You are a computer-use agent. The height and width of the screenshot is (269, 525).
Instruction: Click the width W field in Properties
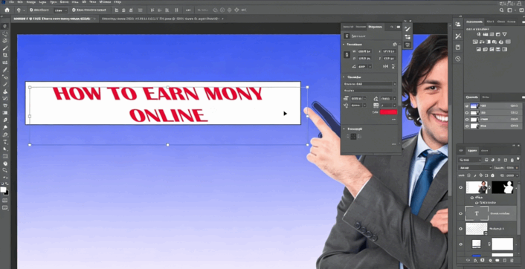click(x=364, y=51)
